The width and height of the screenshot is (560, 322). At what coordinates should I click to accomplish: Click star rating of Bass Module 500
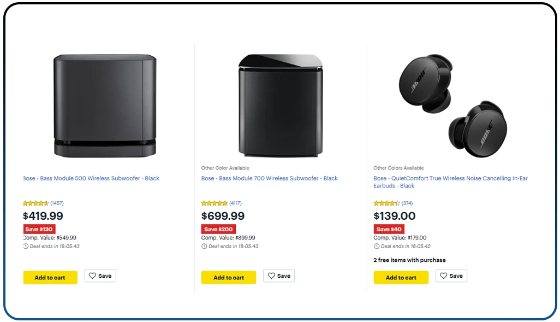(36, 203)
